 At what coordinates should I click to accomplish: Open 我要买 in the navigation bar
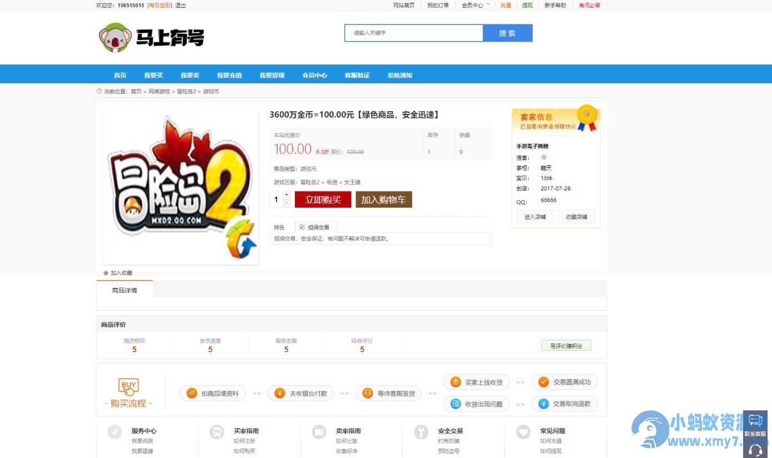click(x=153, y=76)
